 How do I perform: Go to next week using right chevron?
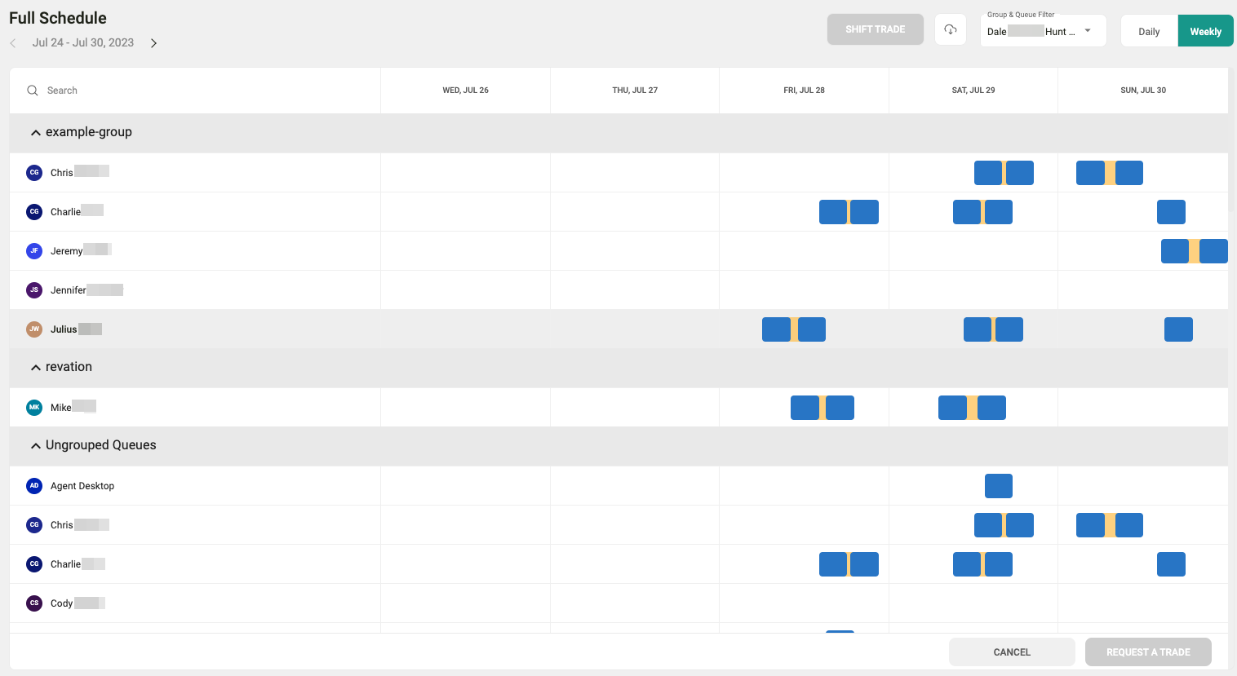pyautogui.click(x=153, y=43)
